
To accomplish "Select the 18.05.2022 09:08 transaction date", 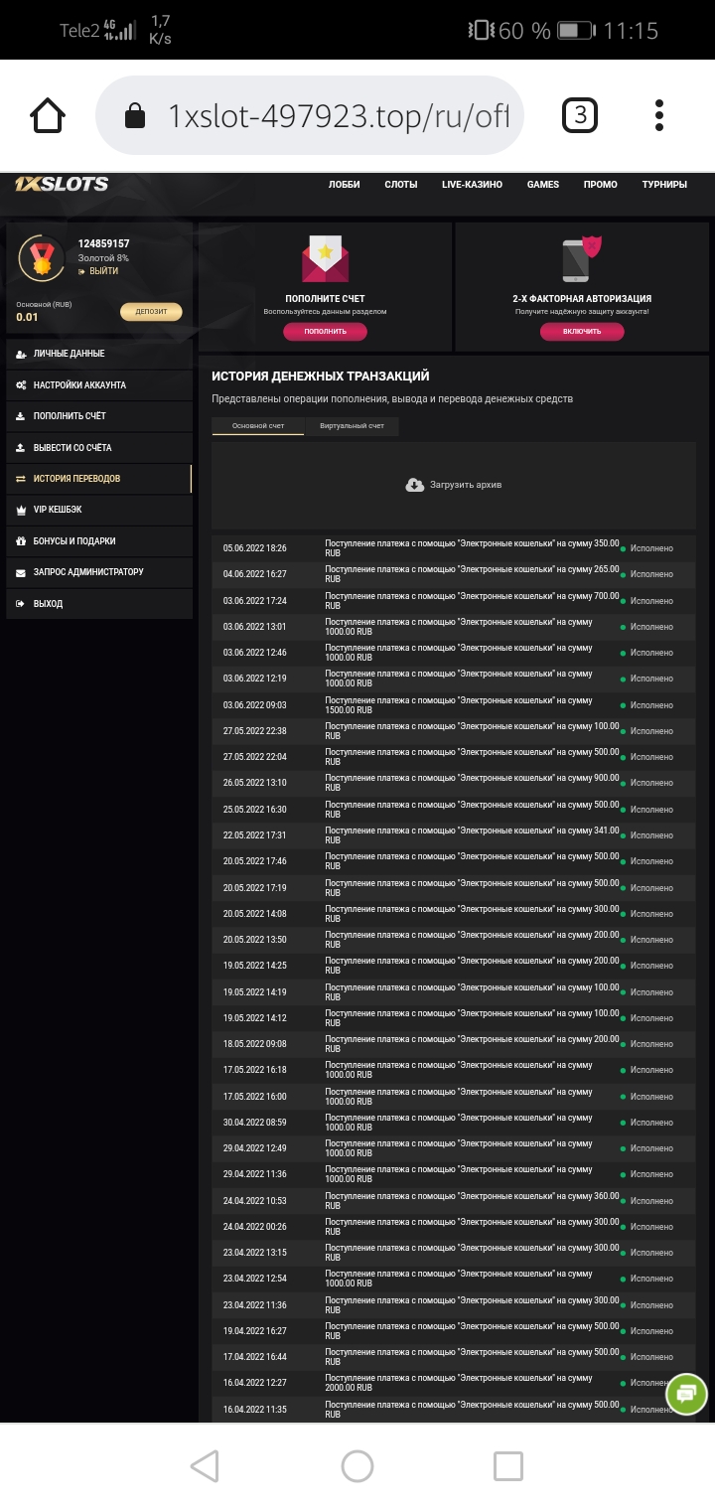I will click(x=255, y=1044).
